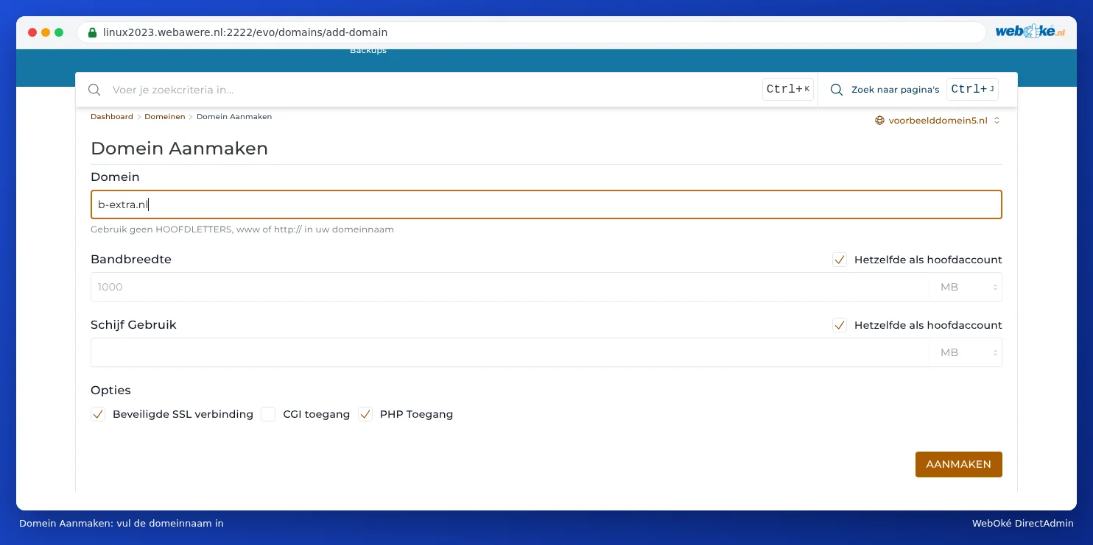Image resolution: width=1093 pixels, height=545 pixels.
Task: Click the Bandbreedte value field
Action: (x=510, y=287)
